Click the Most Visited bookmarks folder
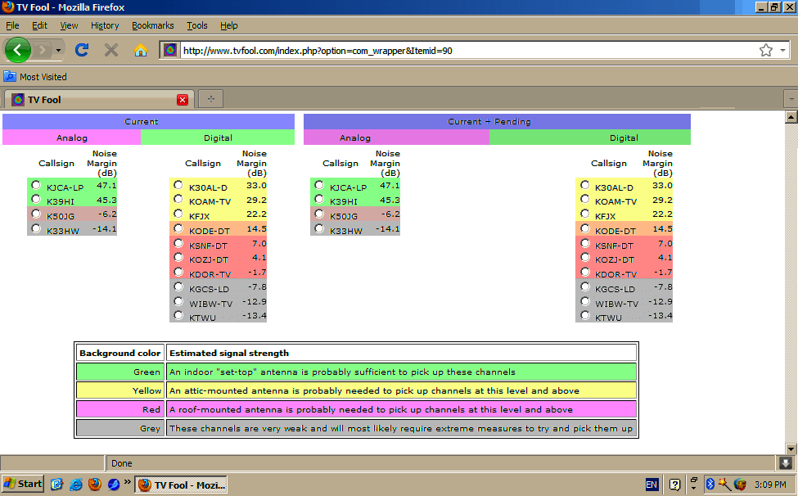 tap(35, 77)
